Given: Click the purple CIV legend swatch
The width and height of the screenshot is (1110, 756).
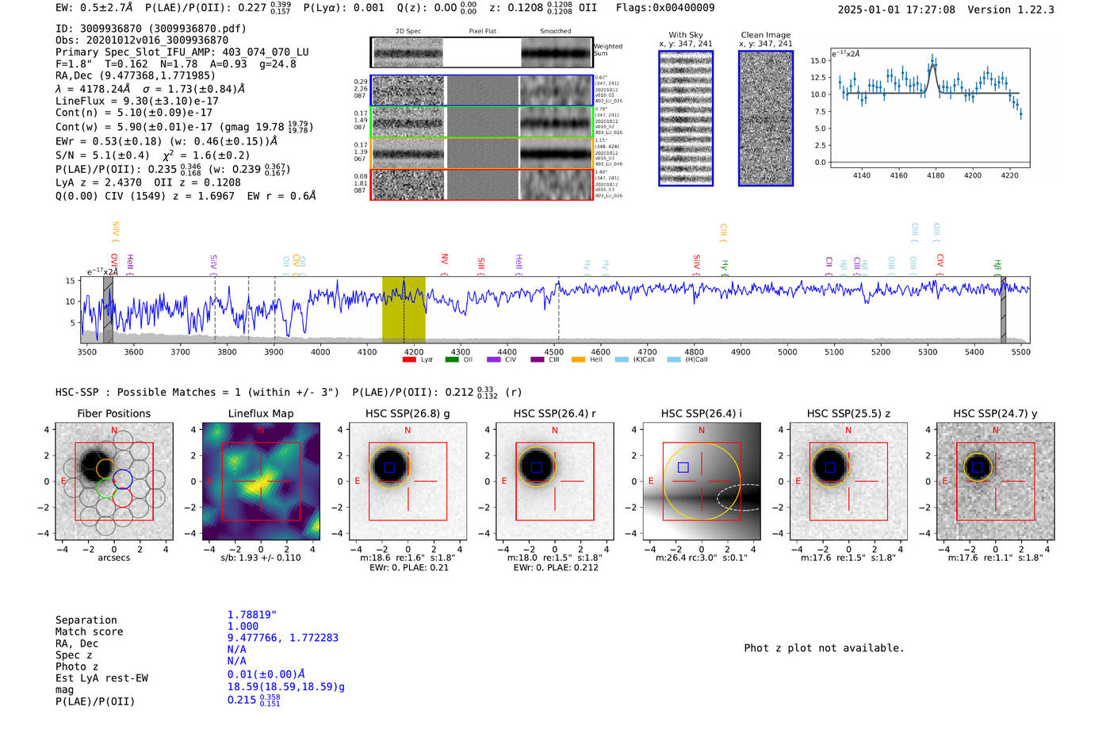Looking at the screenshot, I should tap(494, 360).
